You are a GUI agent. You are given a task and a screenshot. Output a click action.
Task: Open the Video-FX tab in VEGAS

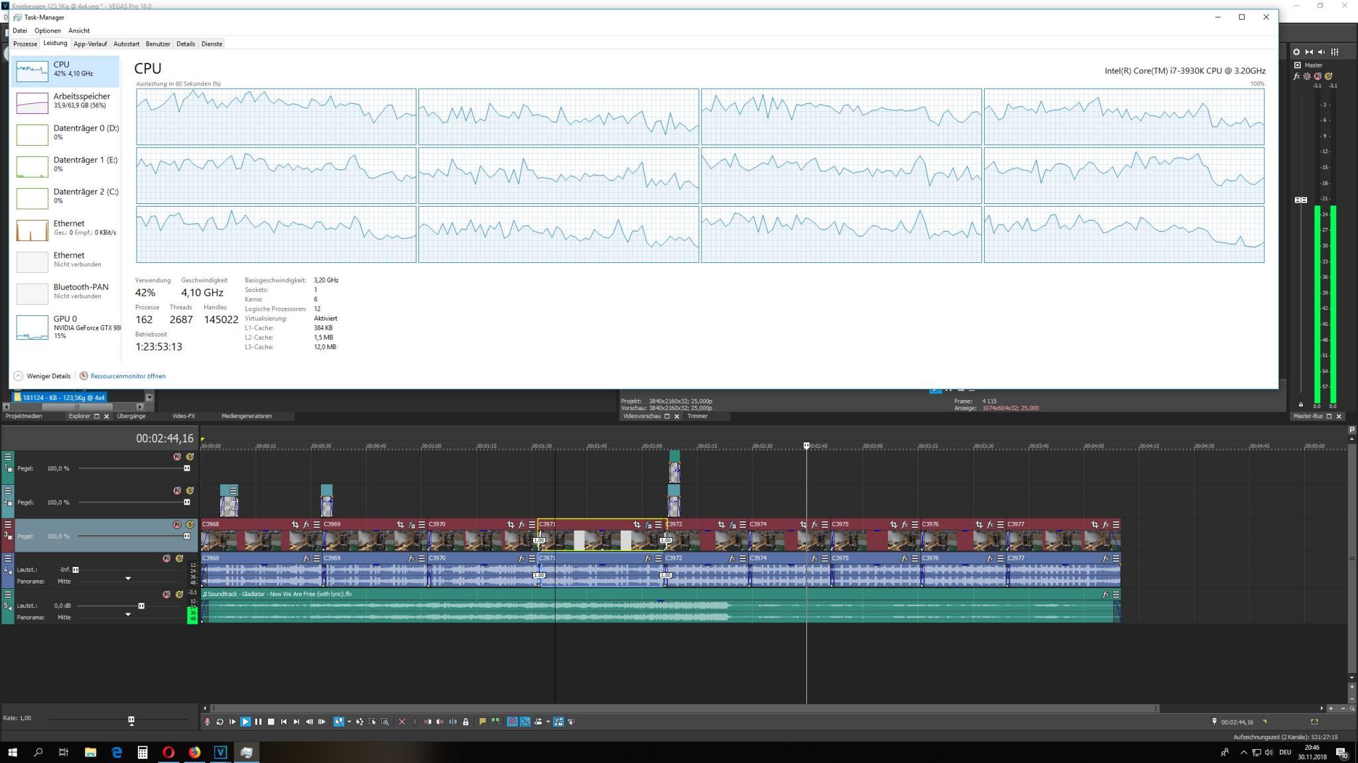pos(184,416)
